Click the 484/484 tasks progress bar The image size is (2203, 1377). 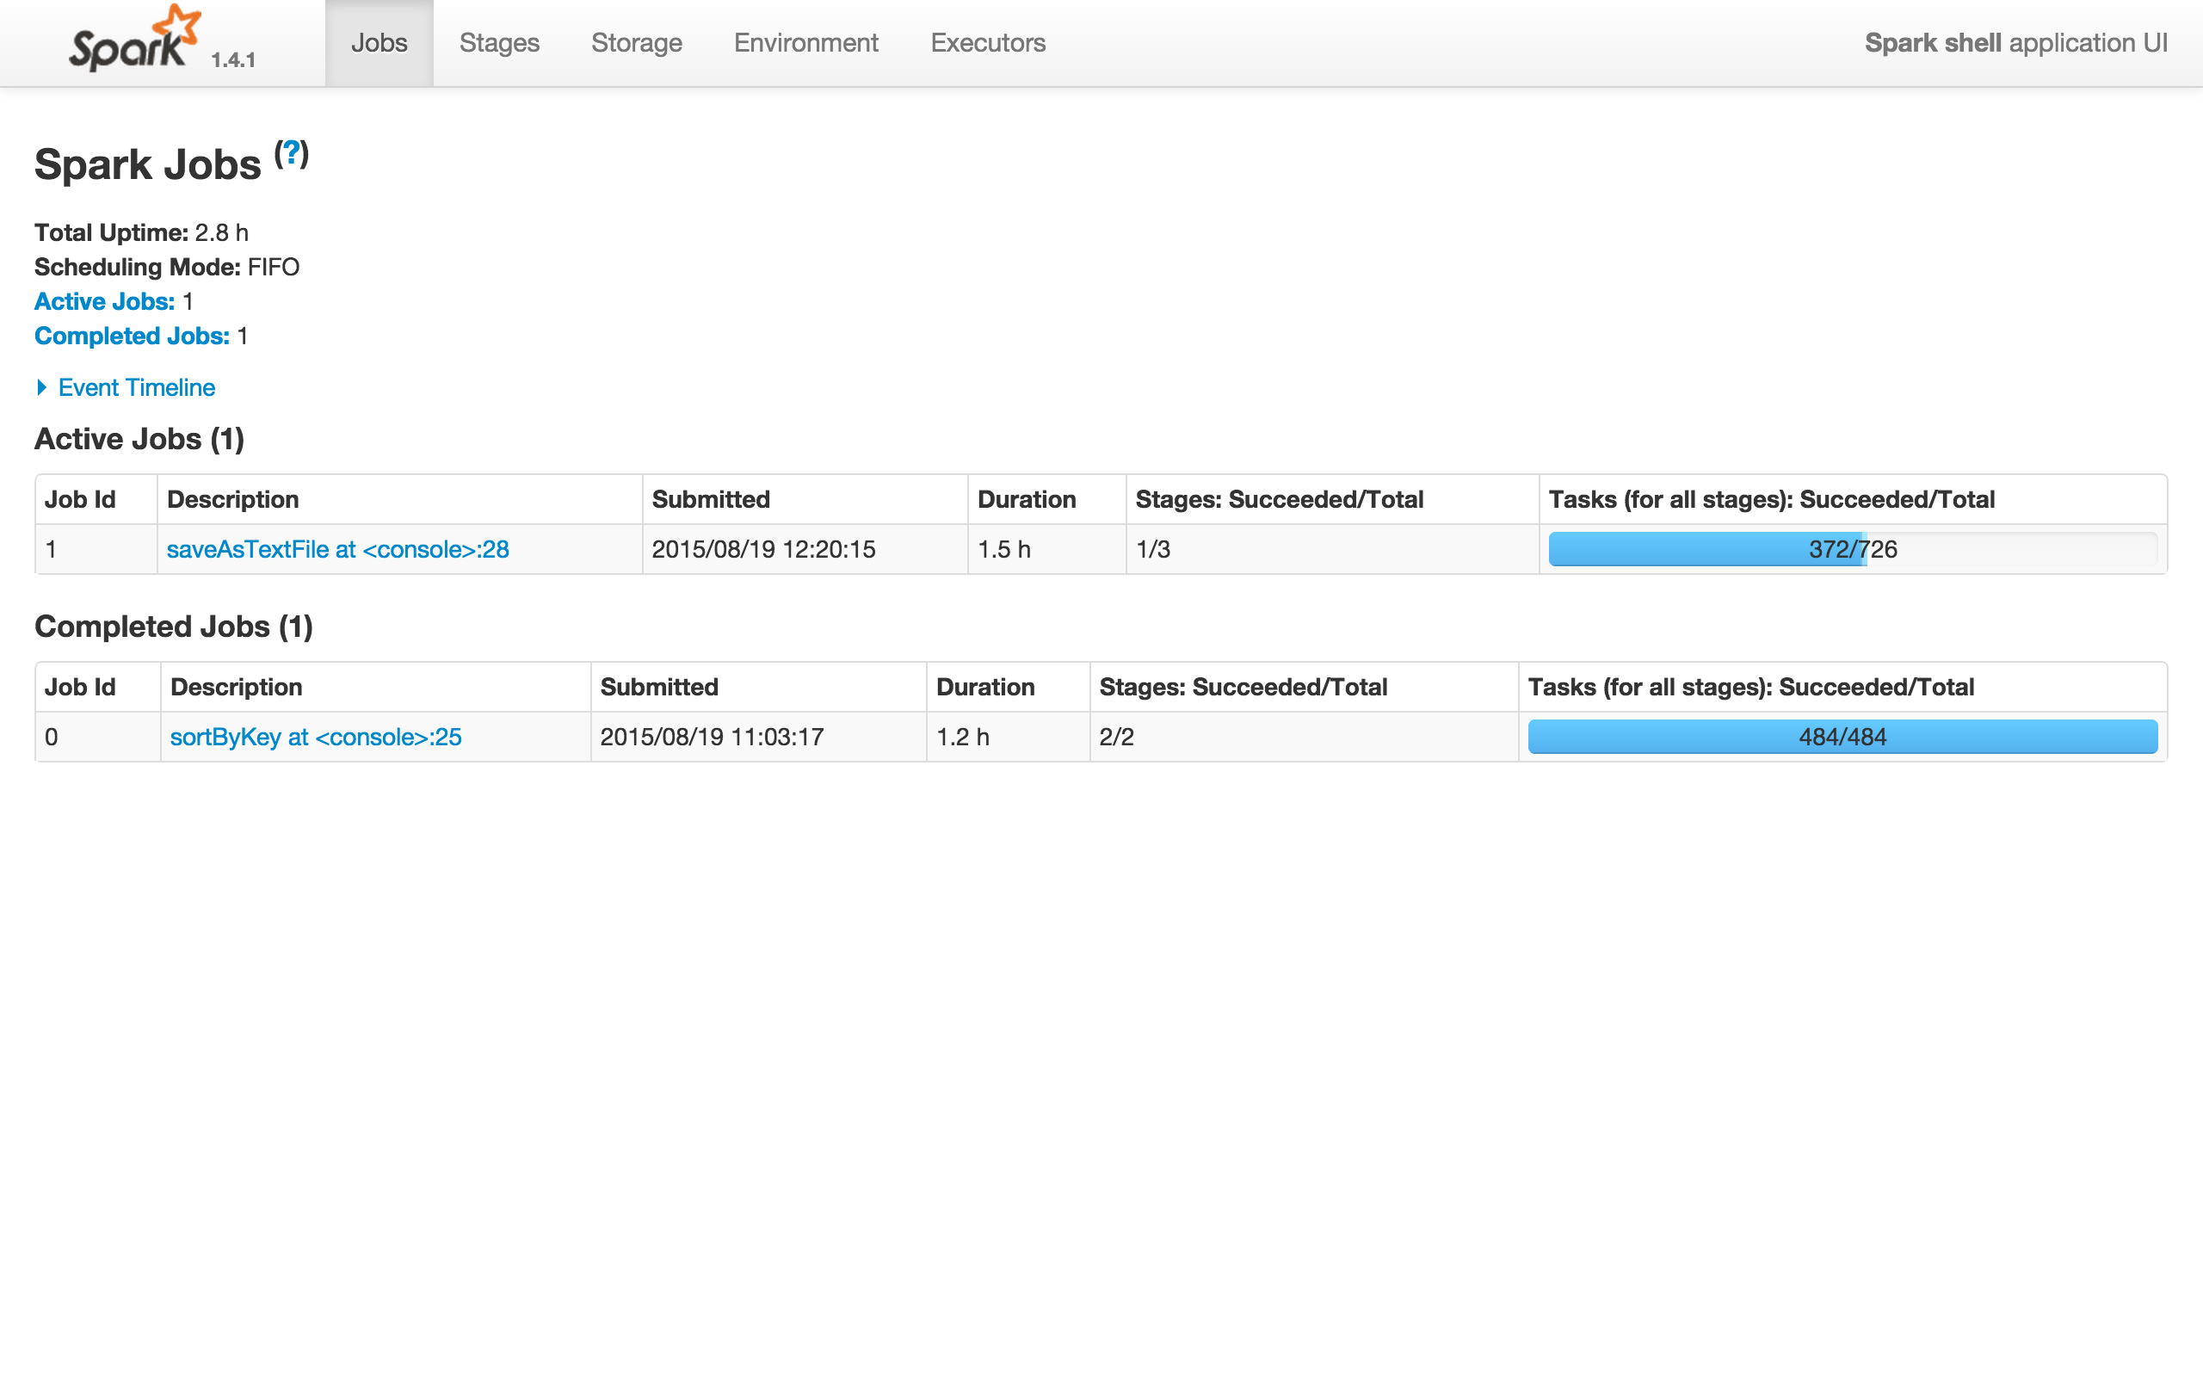1842,737
